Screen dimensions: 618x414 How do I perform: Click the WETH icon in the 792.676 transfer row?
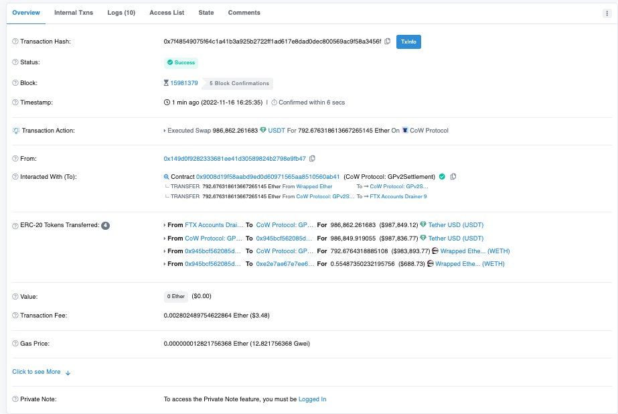tap(435, 251)
